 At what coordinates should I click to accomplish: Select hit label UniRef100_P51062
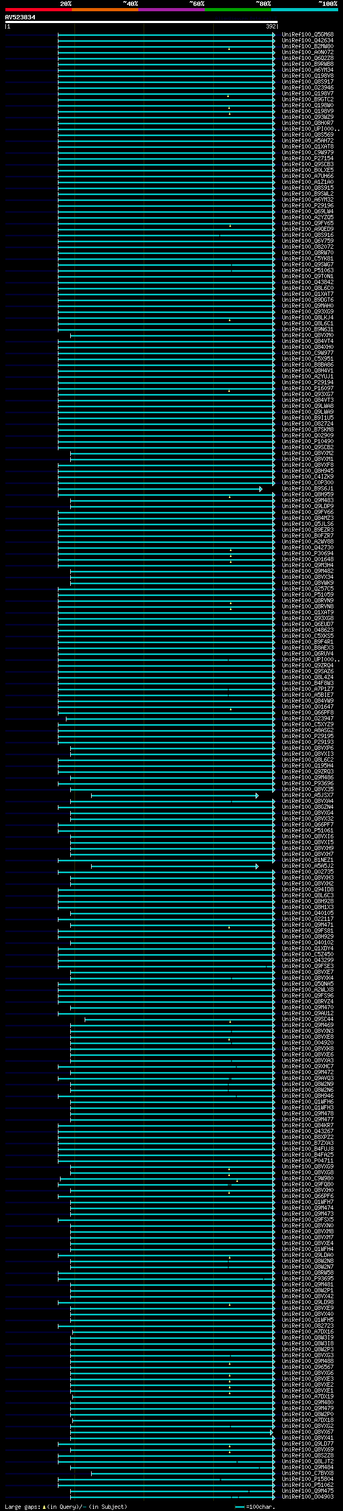tap(308, 1485)
